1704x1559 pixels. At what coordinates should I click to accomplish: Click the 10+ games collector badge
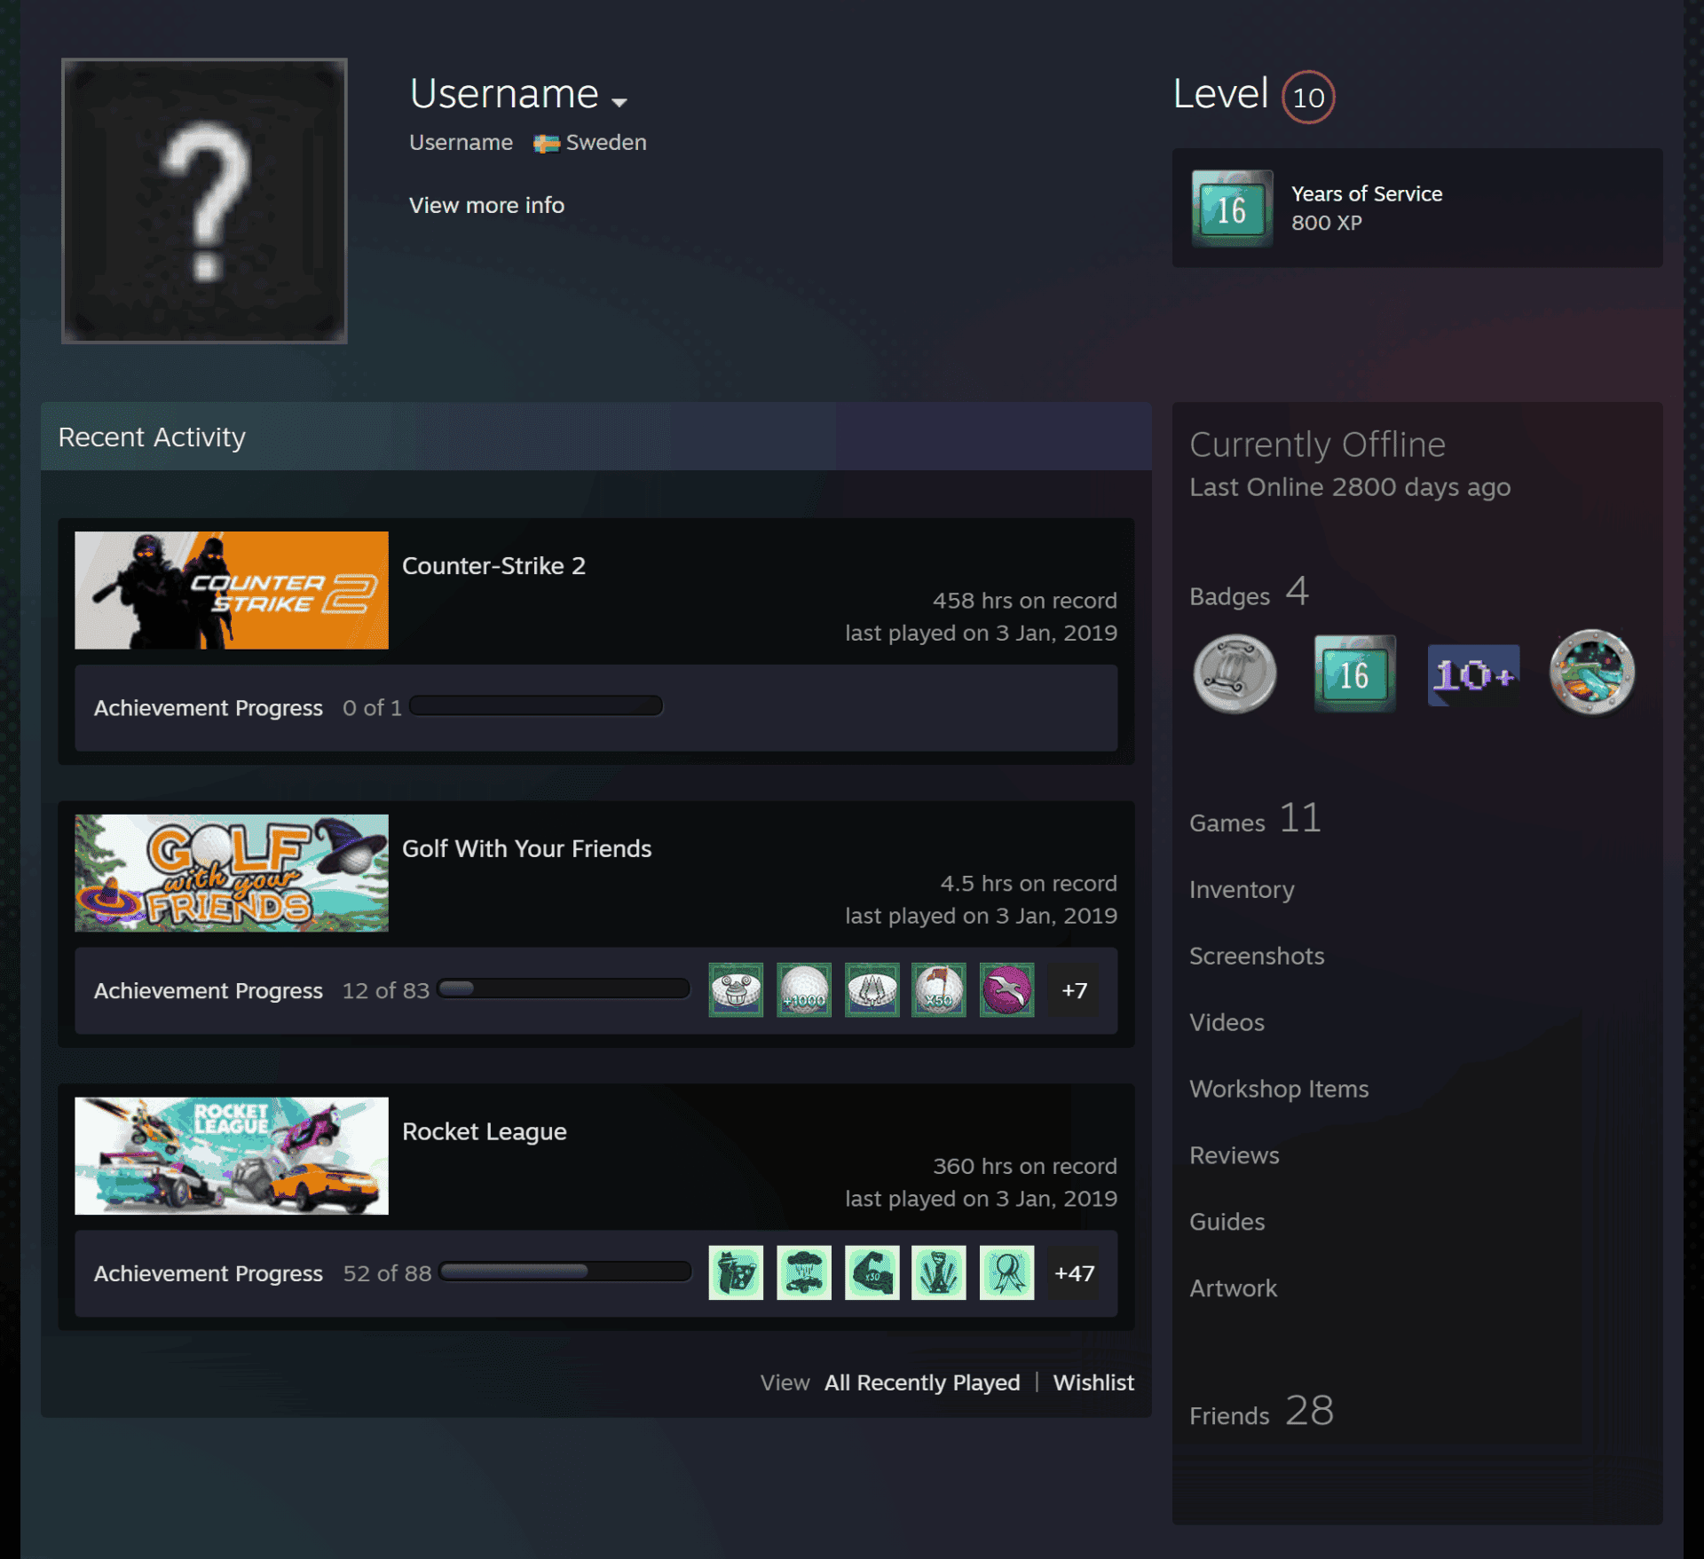point(1473,675)
